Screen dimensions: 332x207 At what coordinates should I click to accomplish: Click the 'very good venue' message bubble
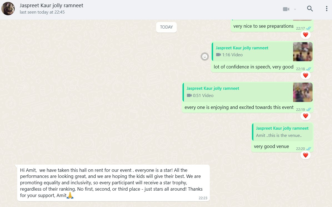(271, 147)
